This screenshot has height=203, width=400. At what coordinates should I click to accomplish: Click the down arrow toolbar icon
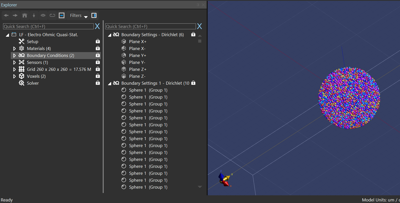pos(34,15)
